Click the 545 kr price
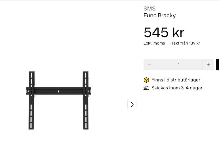The image size is (219, 147). (164, 33)
